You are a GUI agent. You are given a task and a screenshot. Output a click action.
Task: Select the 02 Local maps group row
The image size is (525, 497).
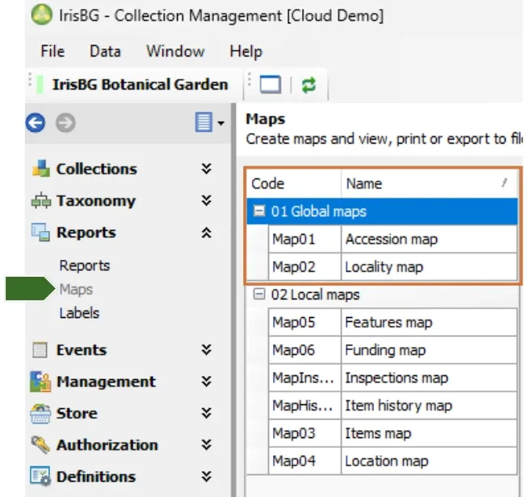pyautogui.click(x=382, y=294)
